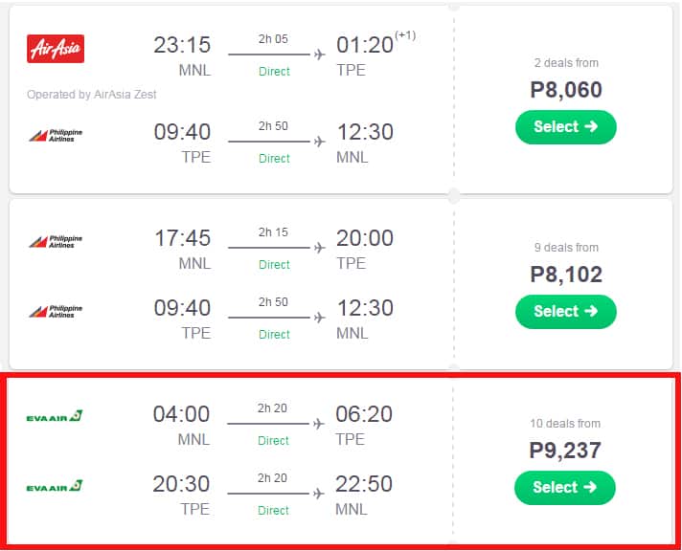682x551 pixels.
Task: Click plane icon on 23:15 to 01:20 flight
Action: tap(319, 54)
